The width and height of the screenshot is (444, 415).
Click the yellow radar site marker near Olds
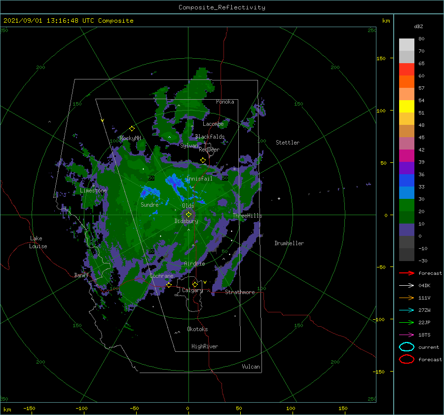[188, 215]
